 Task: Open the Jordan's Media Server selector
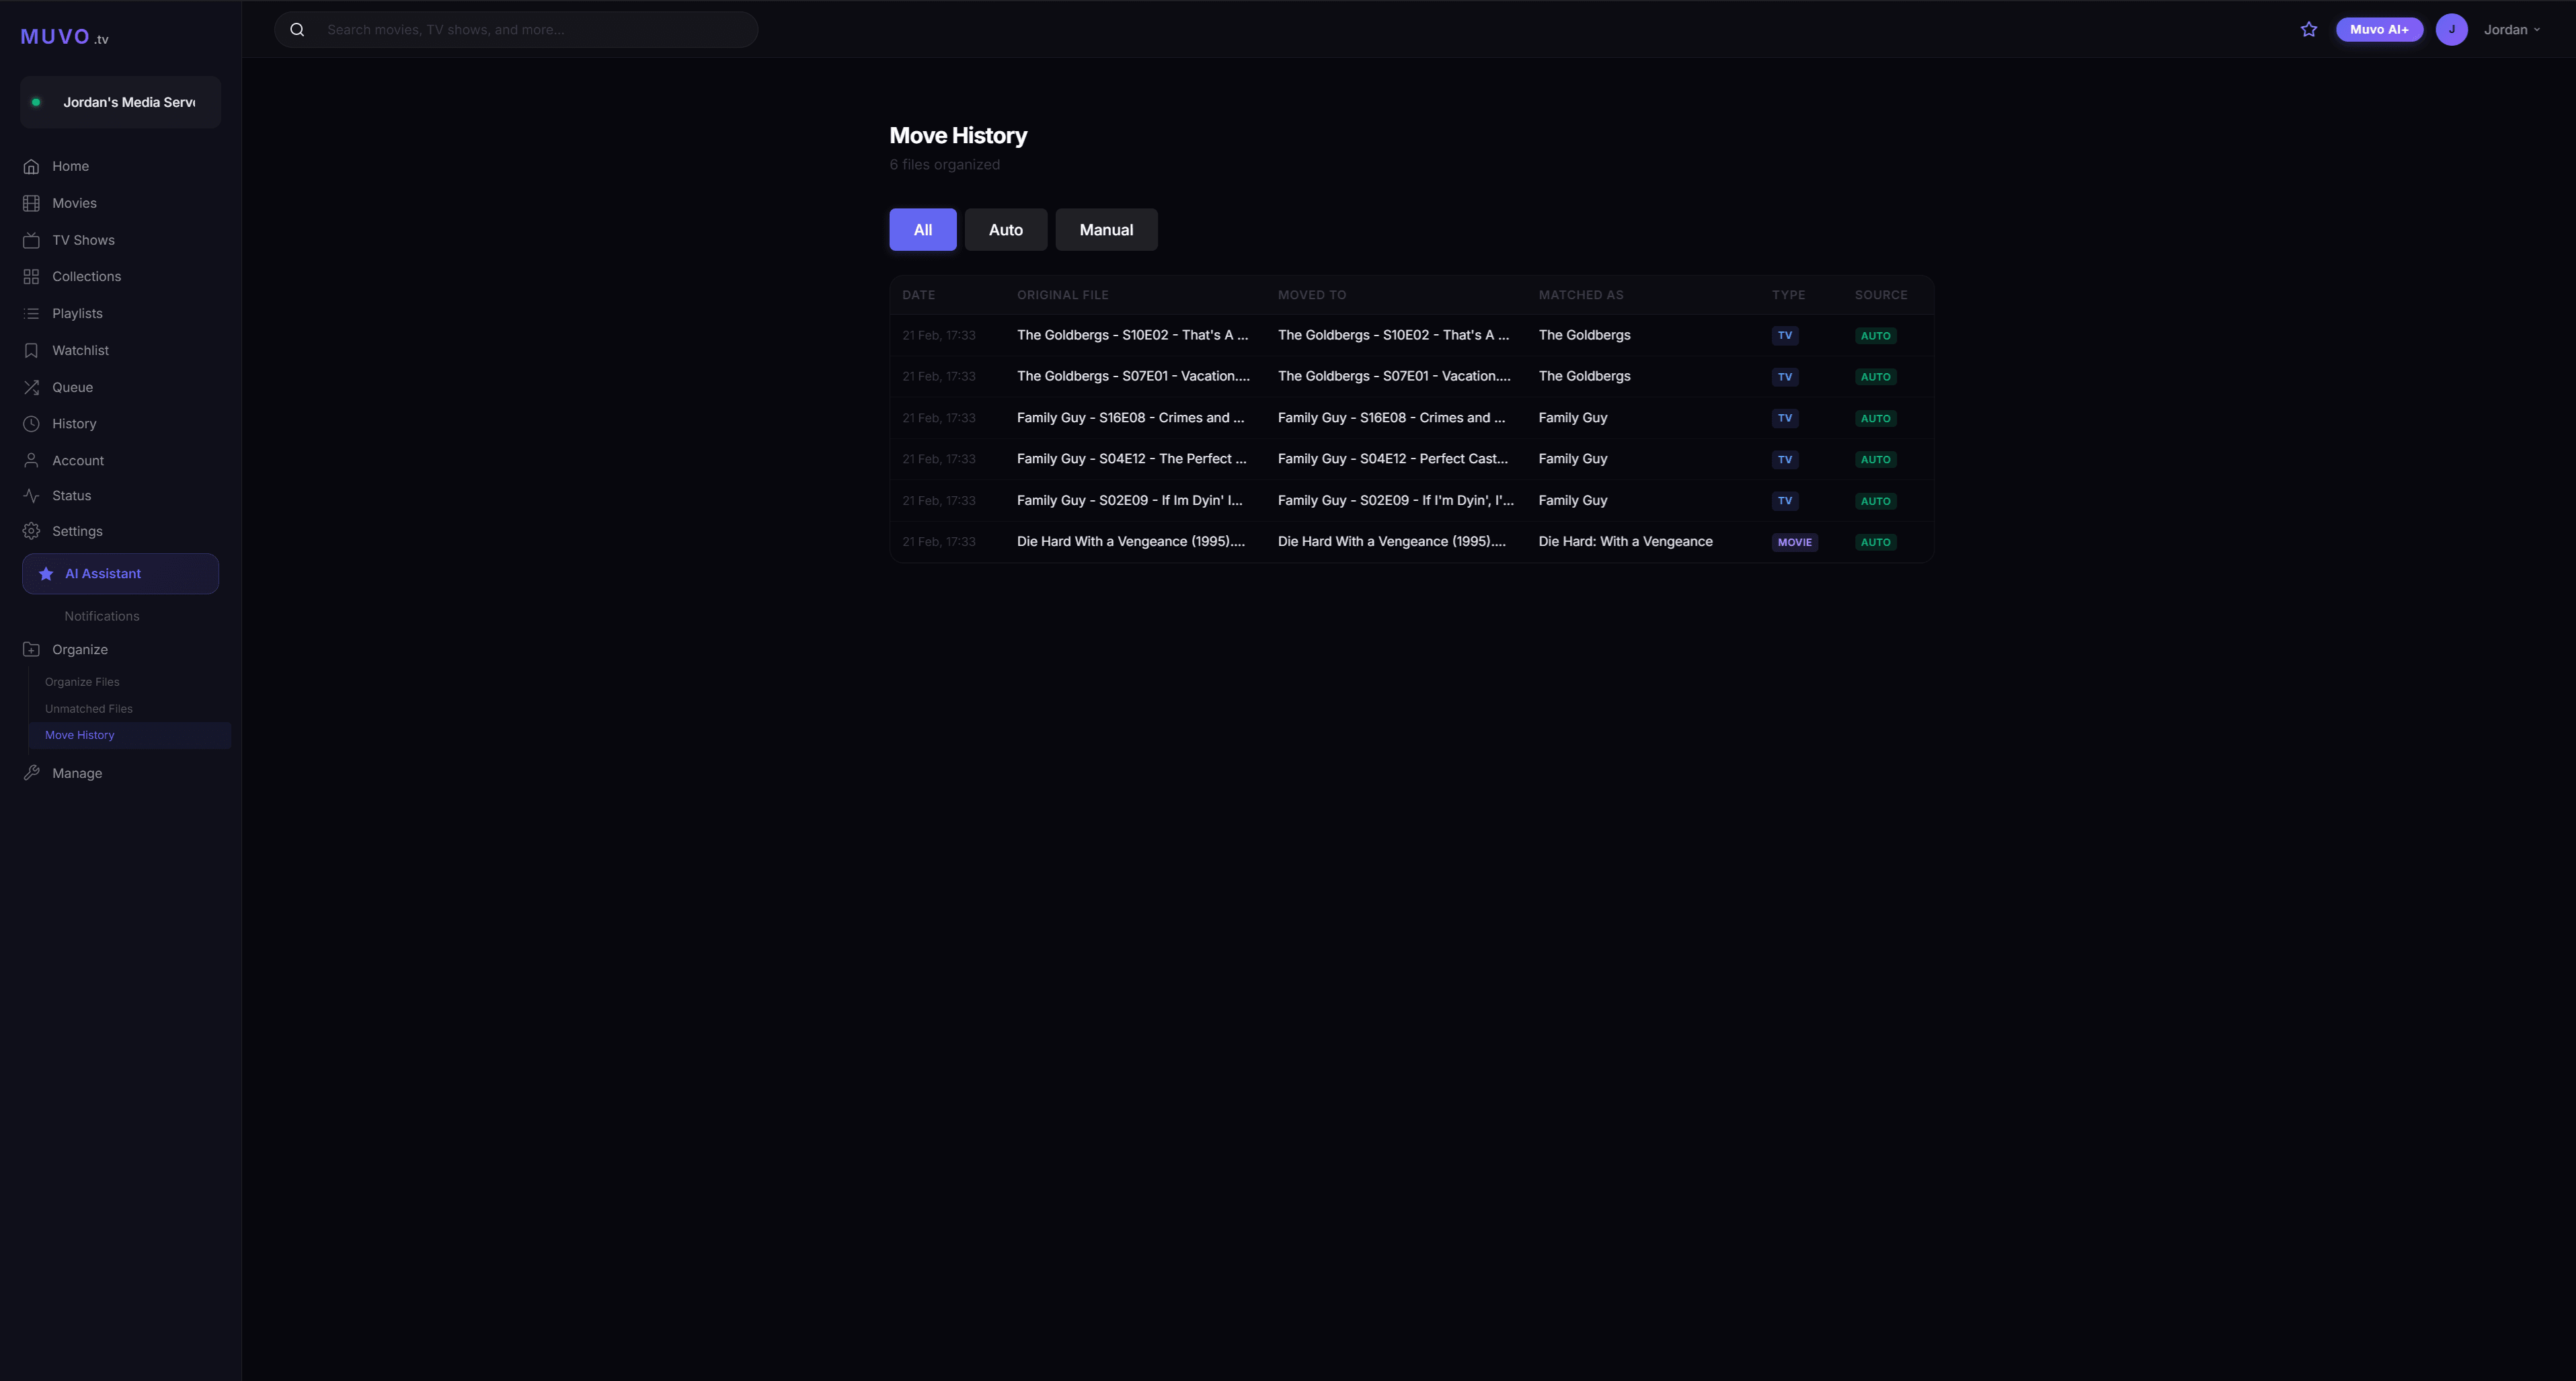(x=120, y=101)
